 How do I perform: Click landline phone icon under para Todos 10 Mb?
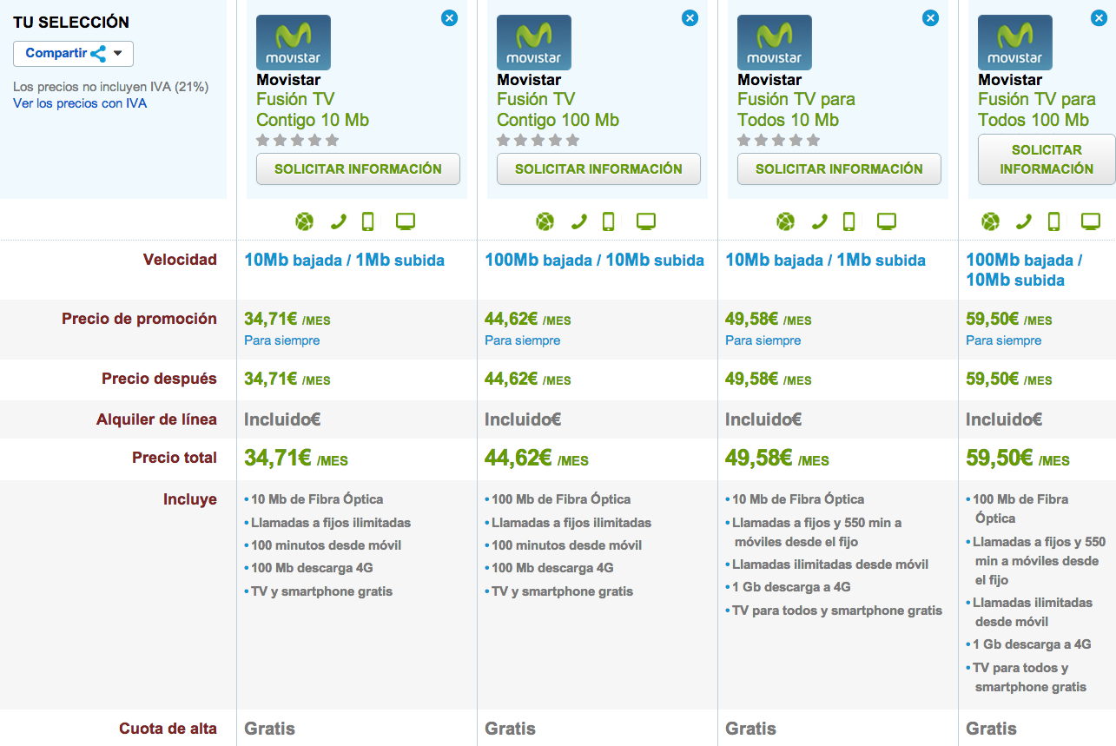coord(819,221)
